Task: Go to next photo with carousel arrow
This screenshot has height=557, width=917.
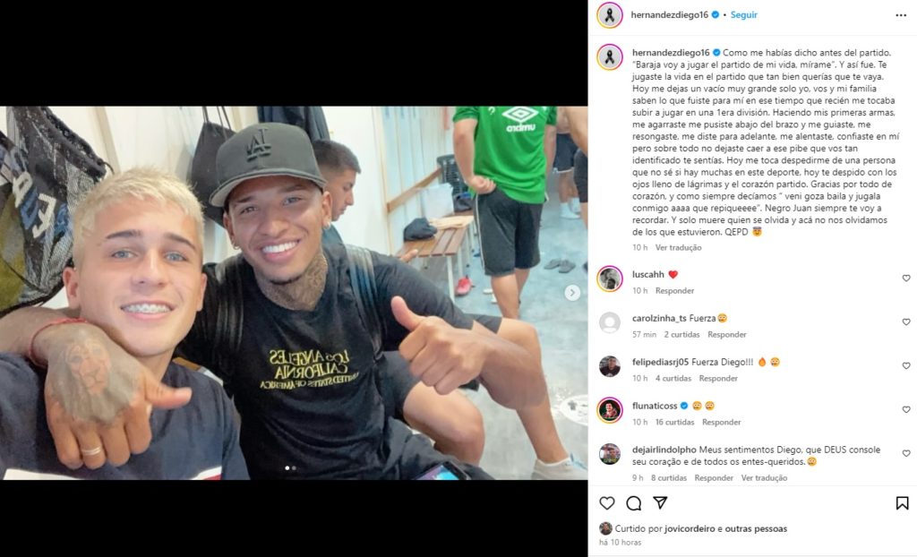Action: [572, 293]
